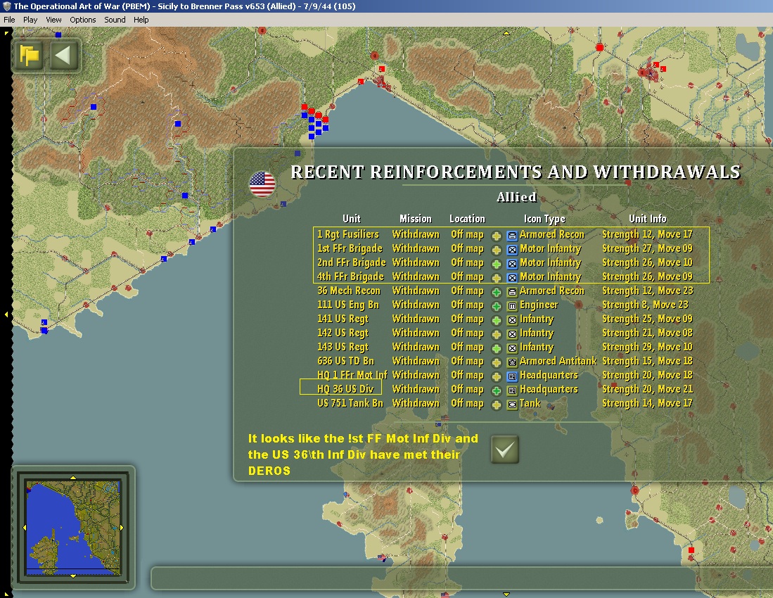Click the plus icon for US 751 Tank Bn

(497, 405)
